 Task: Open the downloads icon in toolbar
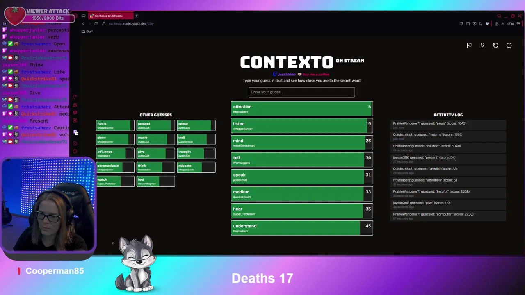click(x=503, y=24)
